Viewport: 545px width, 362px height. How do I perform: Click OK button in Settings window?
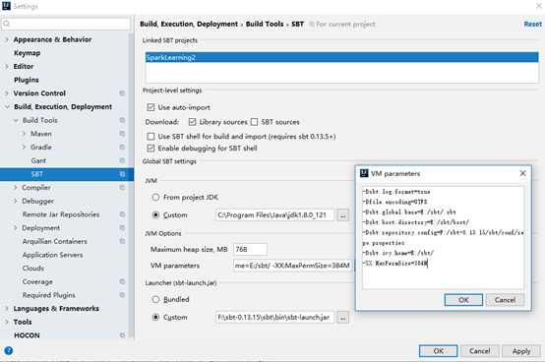(438, 351)
